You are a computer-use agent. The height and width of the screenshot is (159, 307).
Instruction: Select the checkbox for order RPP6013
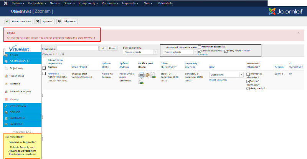pos(44,73)
